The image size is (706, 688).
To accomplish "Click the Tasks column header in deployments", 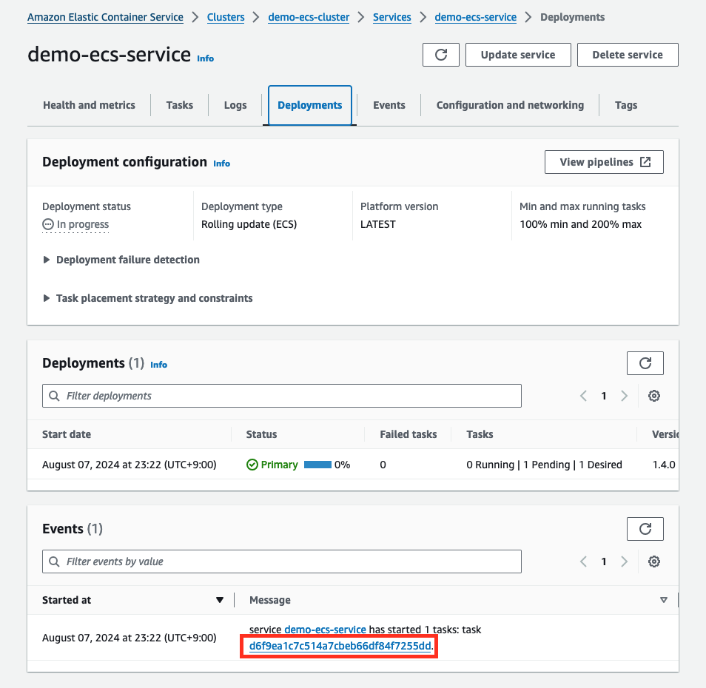I will pos(480,434).
